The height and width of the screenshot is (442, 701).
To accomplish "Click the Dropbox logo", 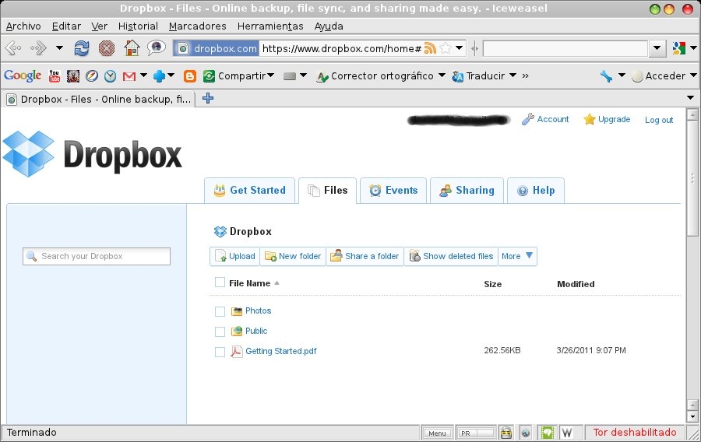I will [92, 154].
